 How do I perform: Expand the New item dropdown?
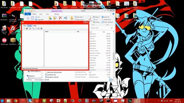coord(79,17)
